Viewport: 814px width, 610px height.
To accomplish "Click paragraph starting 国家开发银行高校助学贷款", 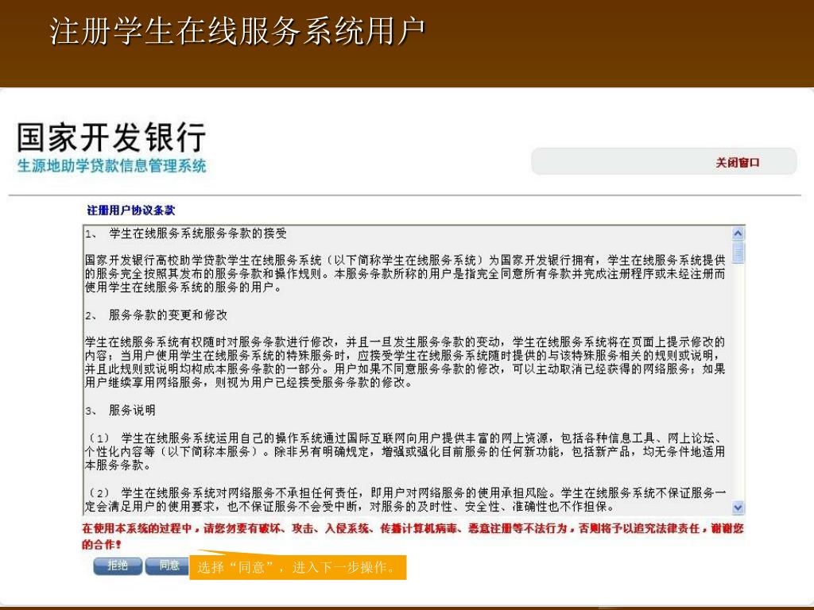I will (405, 273).
